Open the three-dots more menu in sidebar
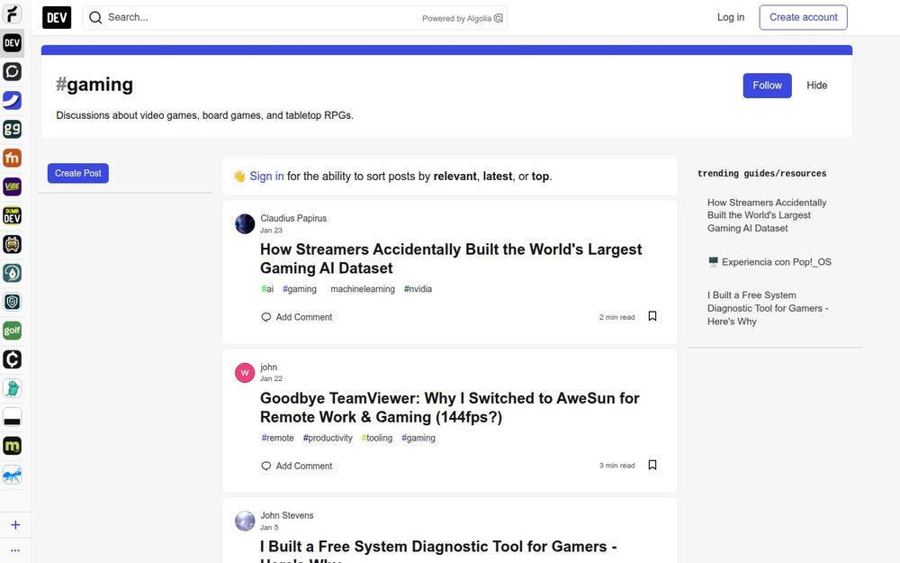900x563 pixels. pyautogui.click(x=15, y=550)
